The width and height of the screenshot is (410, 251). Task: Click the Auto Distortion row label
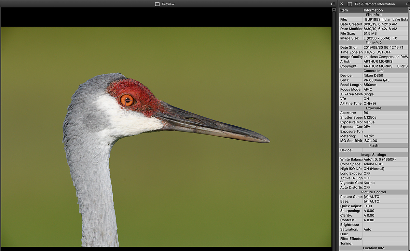[351, 187]
